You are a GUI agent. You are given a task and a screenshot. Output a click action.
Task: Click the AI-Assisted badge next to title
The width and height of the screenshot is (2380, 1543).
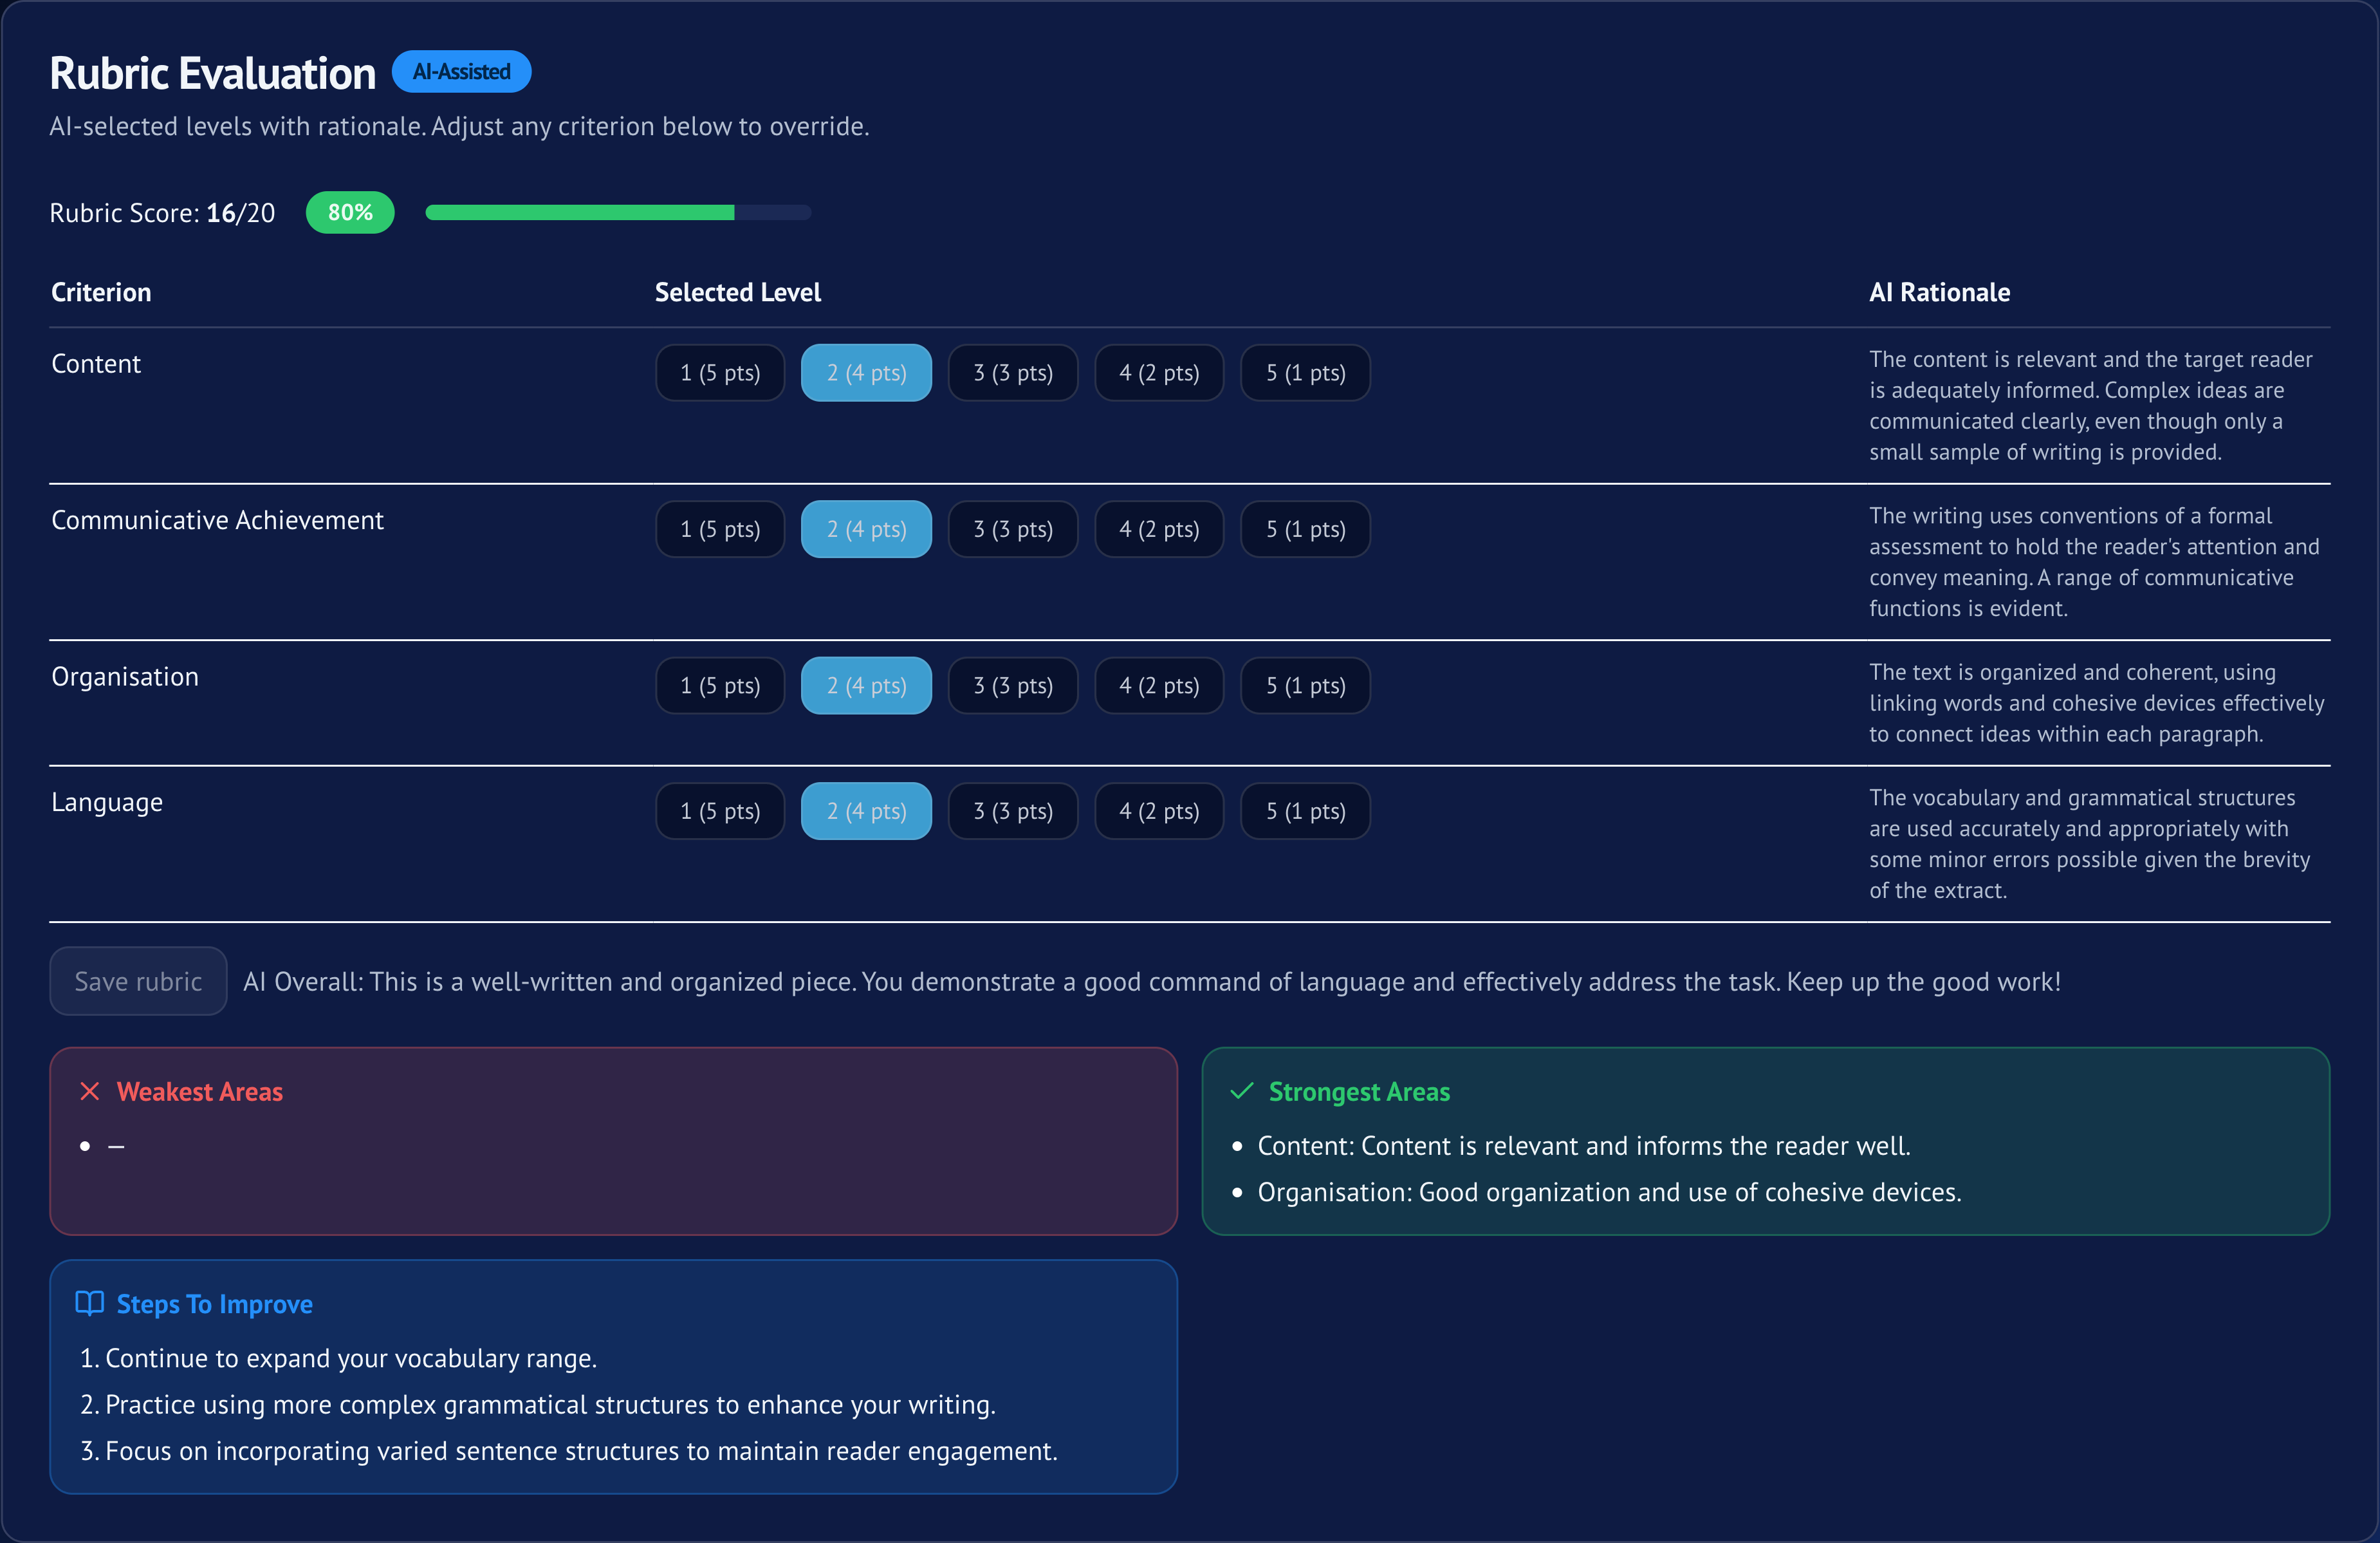(461, 71)
